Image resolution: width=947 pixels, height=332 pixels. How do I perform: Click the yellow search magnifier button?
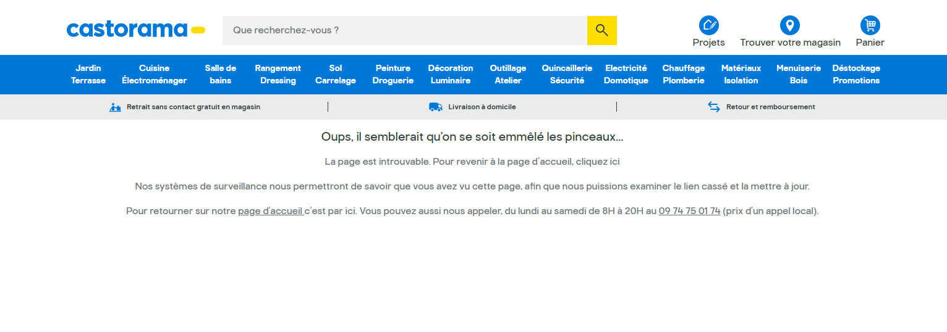coord(602,30)
